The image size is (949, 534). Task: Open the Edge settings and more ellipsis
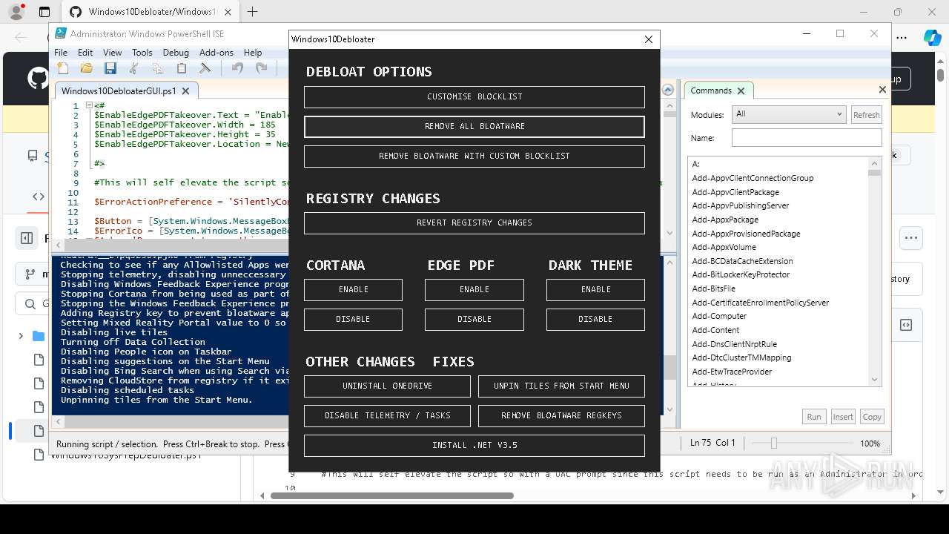pos(902,38)
